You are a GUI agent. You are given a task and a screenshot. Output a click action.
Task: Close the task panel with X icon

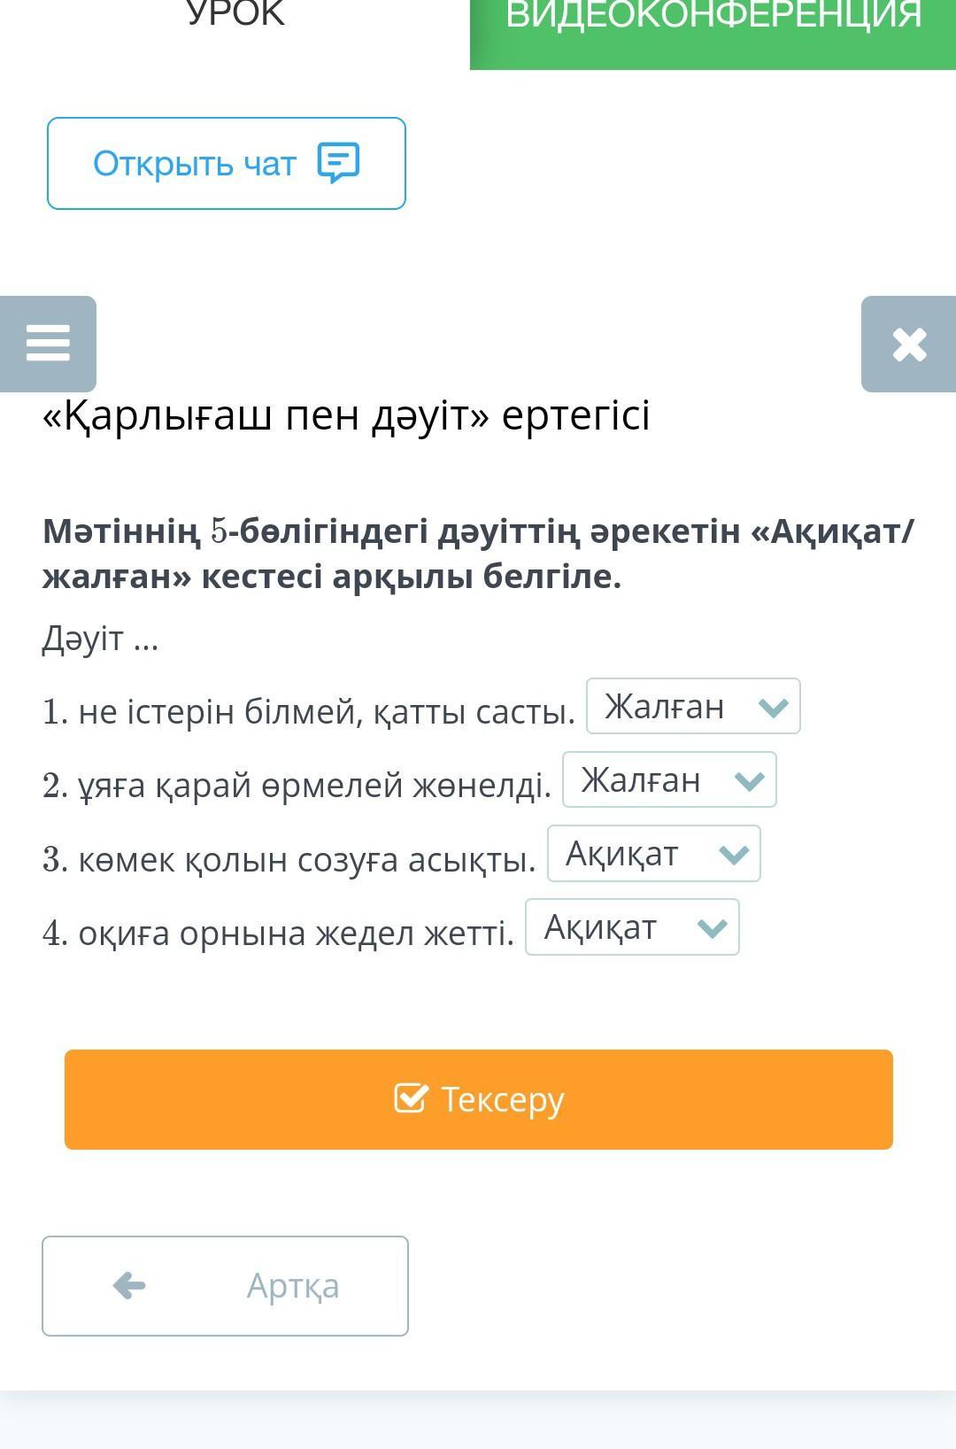(909, 344)
